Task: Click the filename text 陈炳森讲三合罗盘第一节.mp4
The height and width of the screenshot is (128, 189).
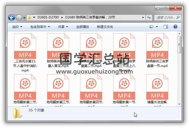Action: [157, 63]
